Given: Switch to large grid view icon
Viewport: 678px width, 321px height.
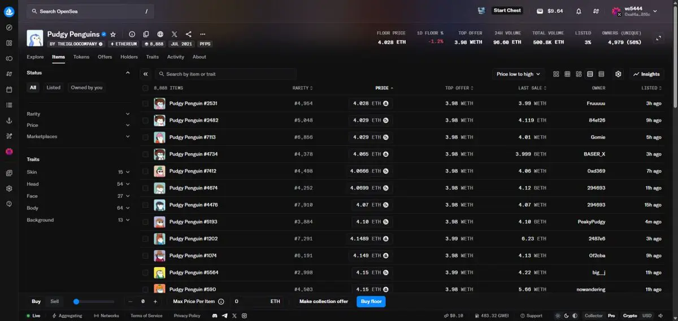Looking at the screenshot, I should click(x=556, y=74).
